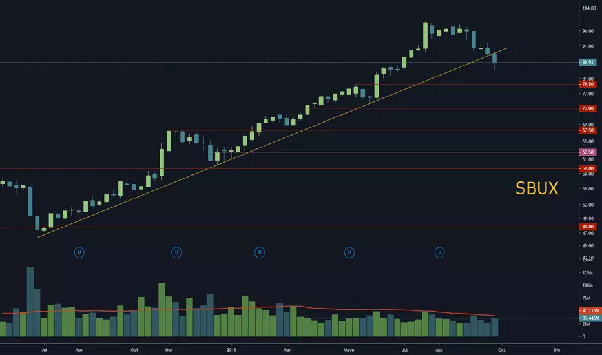Click the 69.00 price axis tick
The image size is (602, 355).
[x=588, y=125]
